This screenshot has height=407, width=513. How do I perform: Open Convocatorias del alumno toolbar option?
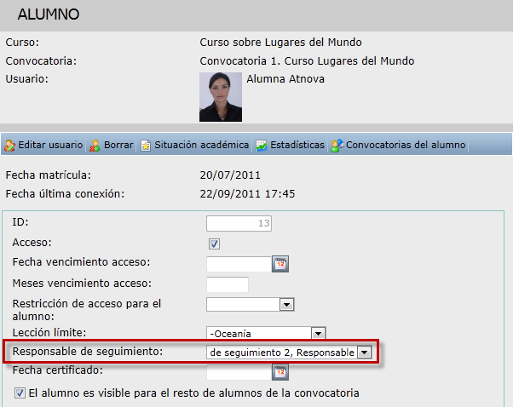point(398,145)
